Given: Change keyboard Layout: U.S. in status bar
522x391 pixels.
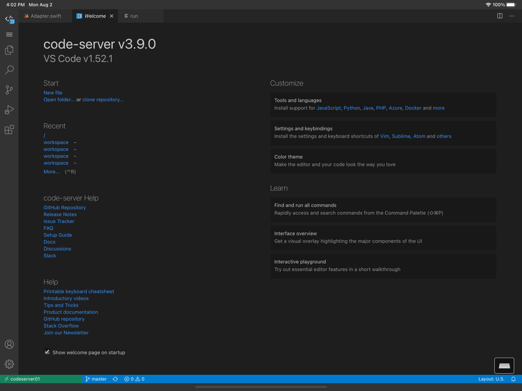Looking at the screenshot, I should point(491,379).
